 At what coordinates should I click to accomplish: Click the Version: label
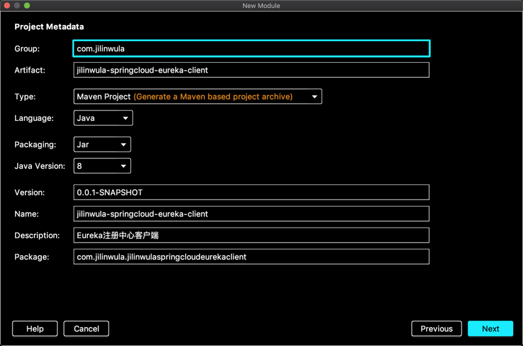point(29,192)
